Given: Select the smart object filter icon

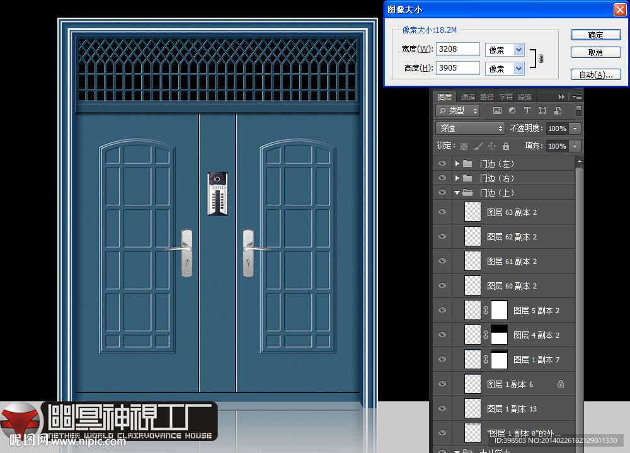Looking at the screenshot, I should [558, 110].
